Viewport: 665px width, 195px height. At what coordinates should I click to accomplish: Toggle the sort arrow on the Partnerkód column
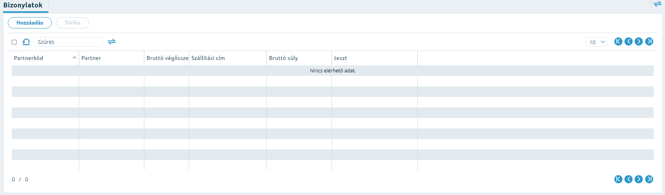click(74, 58)
